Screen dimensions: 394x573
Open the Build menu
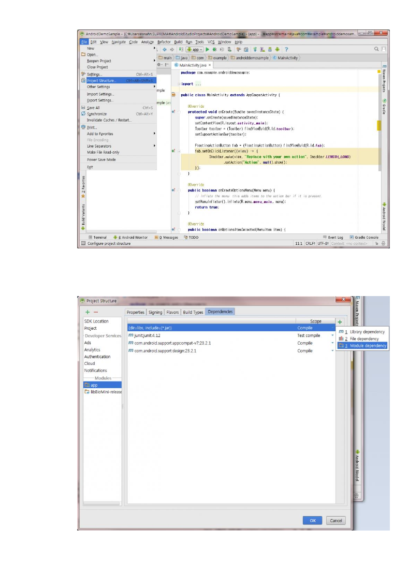[x=178, y=42]
